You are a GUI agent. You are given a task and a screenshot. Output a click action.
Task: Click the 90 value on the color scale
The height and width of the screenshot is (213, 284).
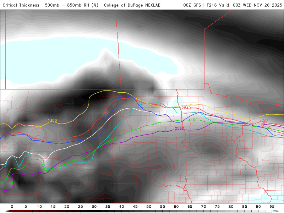[x=258, y=207]
